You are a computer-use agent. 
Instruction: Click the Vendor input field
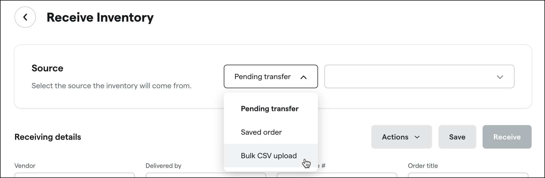[75, 176]
